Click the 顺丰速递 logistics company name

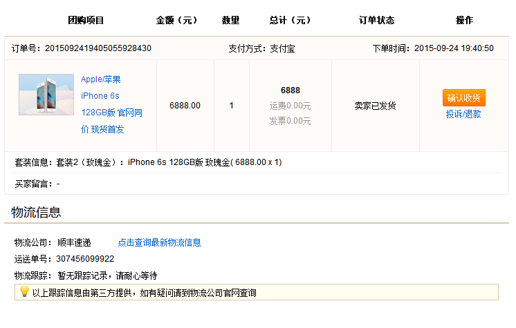pyautogui.click(x=74, y=243)
